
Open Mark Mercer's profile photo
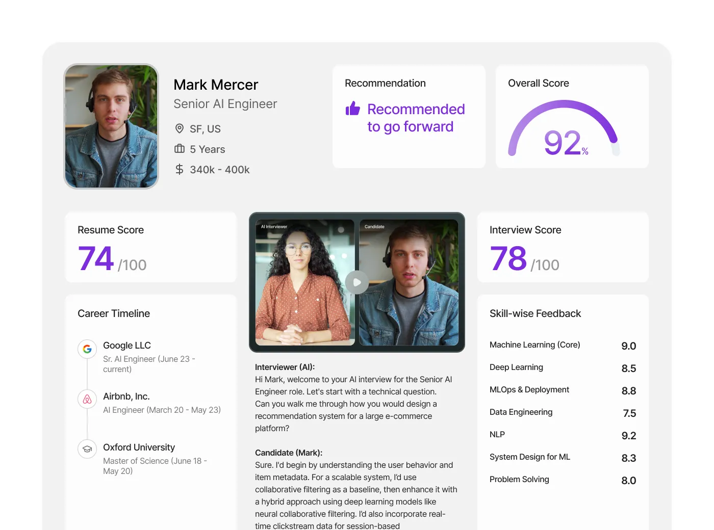[x=111, y=126]
